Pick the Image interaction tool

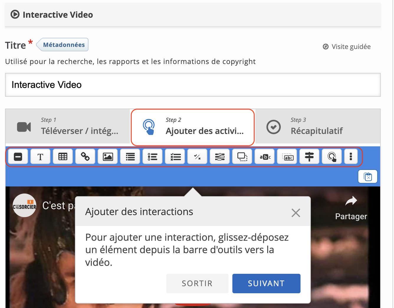[x=108, y=157]
